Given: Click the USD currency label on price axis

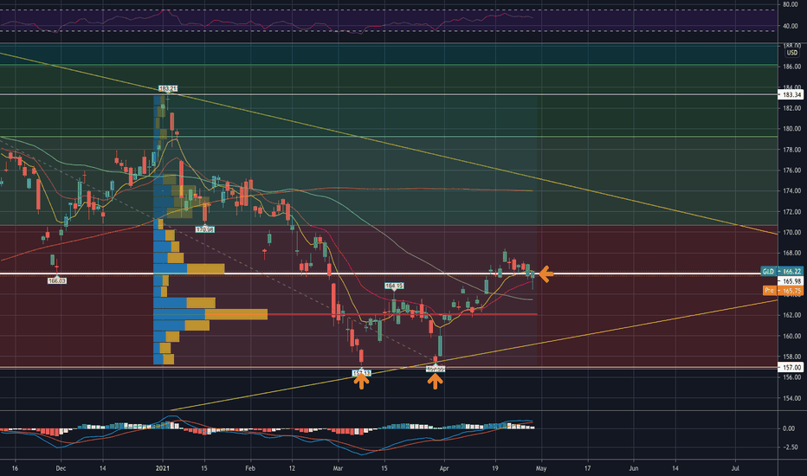Looking at the screenshot, I should tap(791, 53).
